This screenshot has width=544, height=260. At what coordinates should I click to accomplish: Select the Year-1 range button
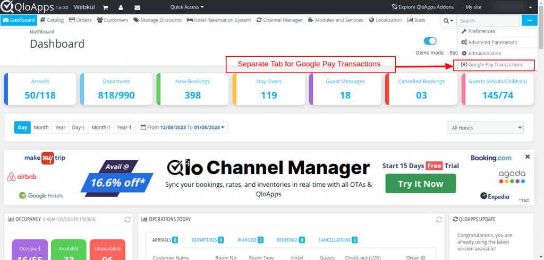click(x=124, y=127)
